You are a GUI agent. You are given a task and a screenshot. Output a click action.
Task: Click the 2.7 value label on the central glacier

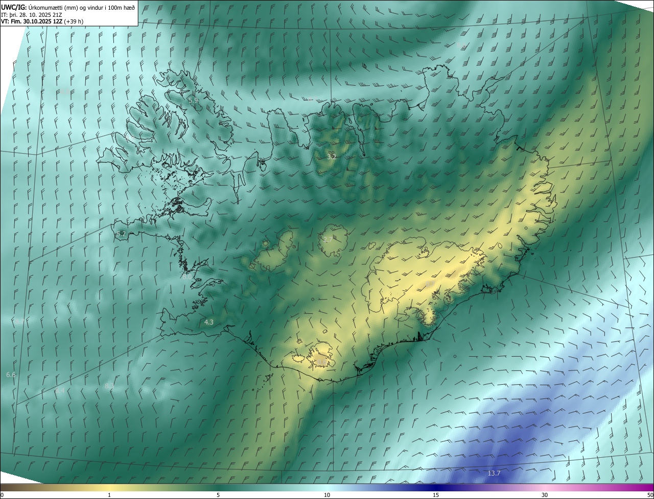328,239
